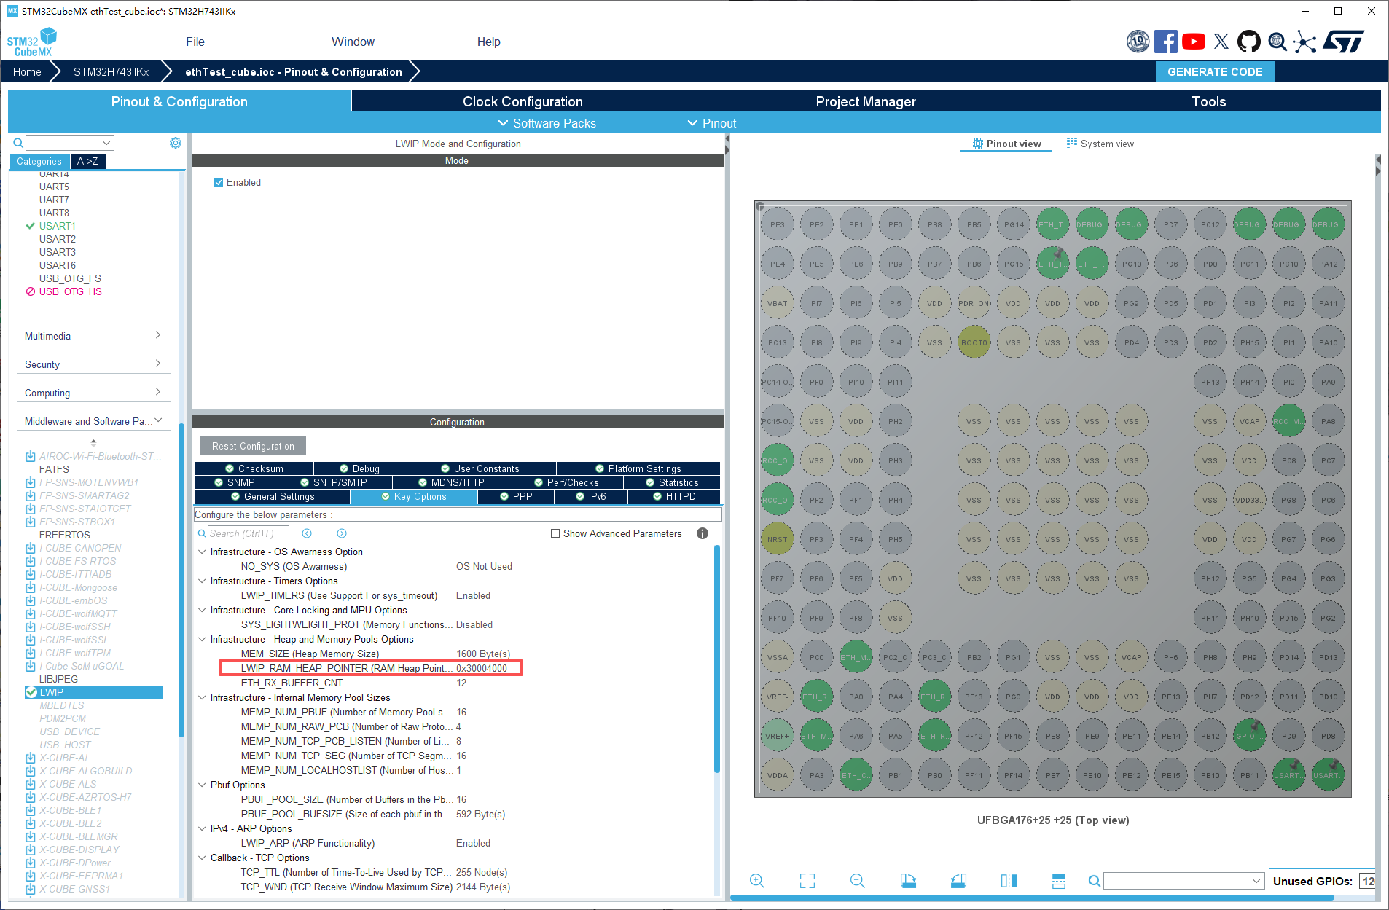This screenshot has width=1389, height=910.
Task: Go to next search result arrow
Action: [342, 533]
